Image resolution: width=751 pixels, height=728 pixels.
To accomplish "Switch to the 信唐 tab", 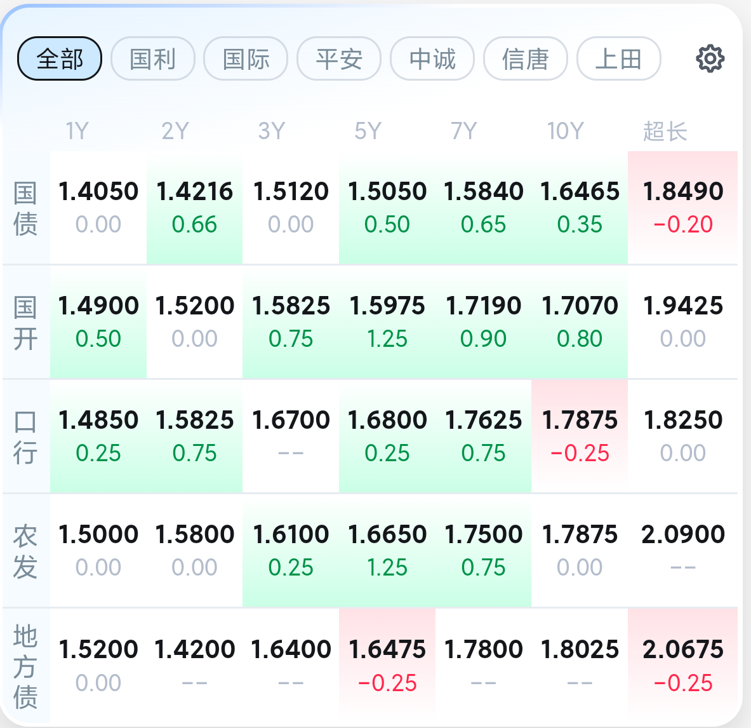I will coord(525,59).
